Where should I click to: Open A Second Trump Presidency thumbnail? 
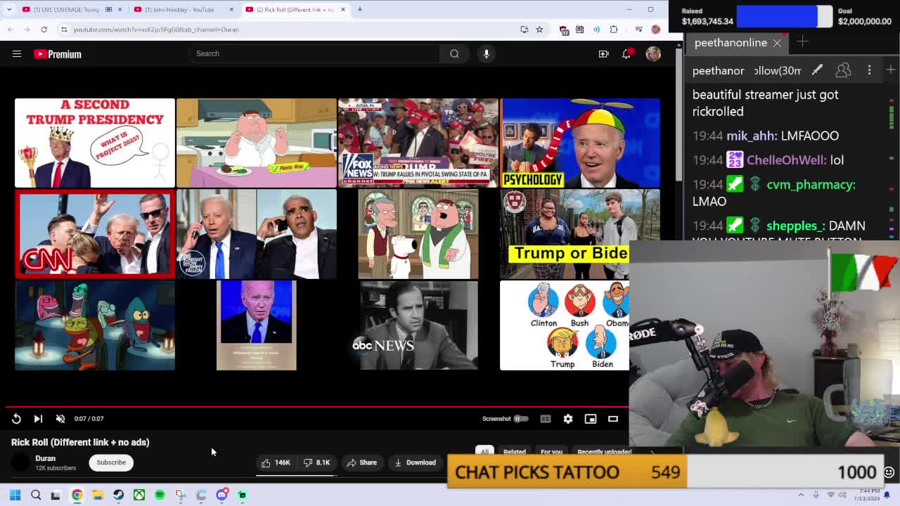point(95,143)
